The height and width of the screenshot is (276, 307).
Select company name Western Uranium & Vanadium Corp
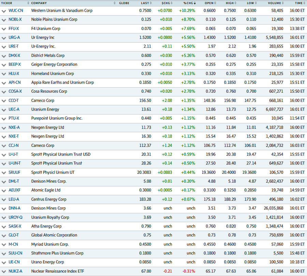tap(62, 11)
